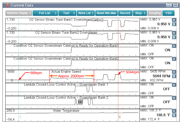Image resolution: width=182 pixels, height=124 pixels.
Task: Close the Water Temperature graph row
Action: [x=174, y=111]
